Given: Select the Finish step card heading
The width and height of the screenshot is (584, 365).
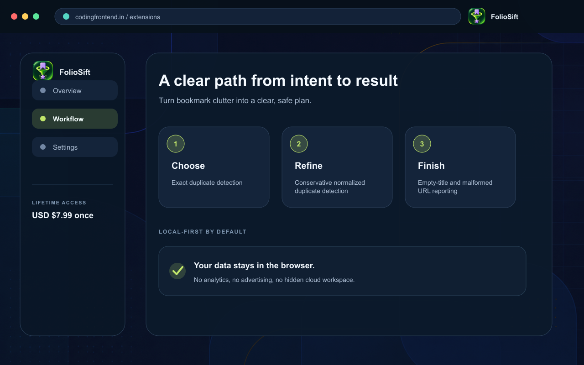Looking at the screenshot, I should coord(431,166).
